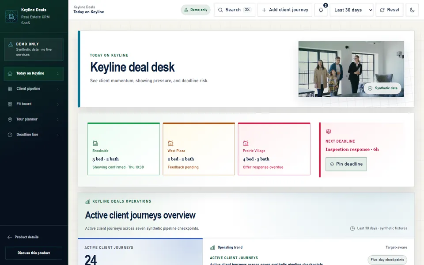Click the hero showing photo thumbnail
Image resolution: width=424 pixels, height=265 pixels.
click(x=351, y=69)
